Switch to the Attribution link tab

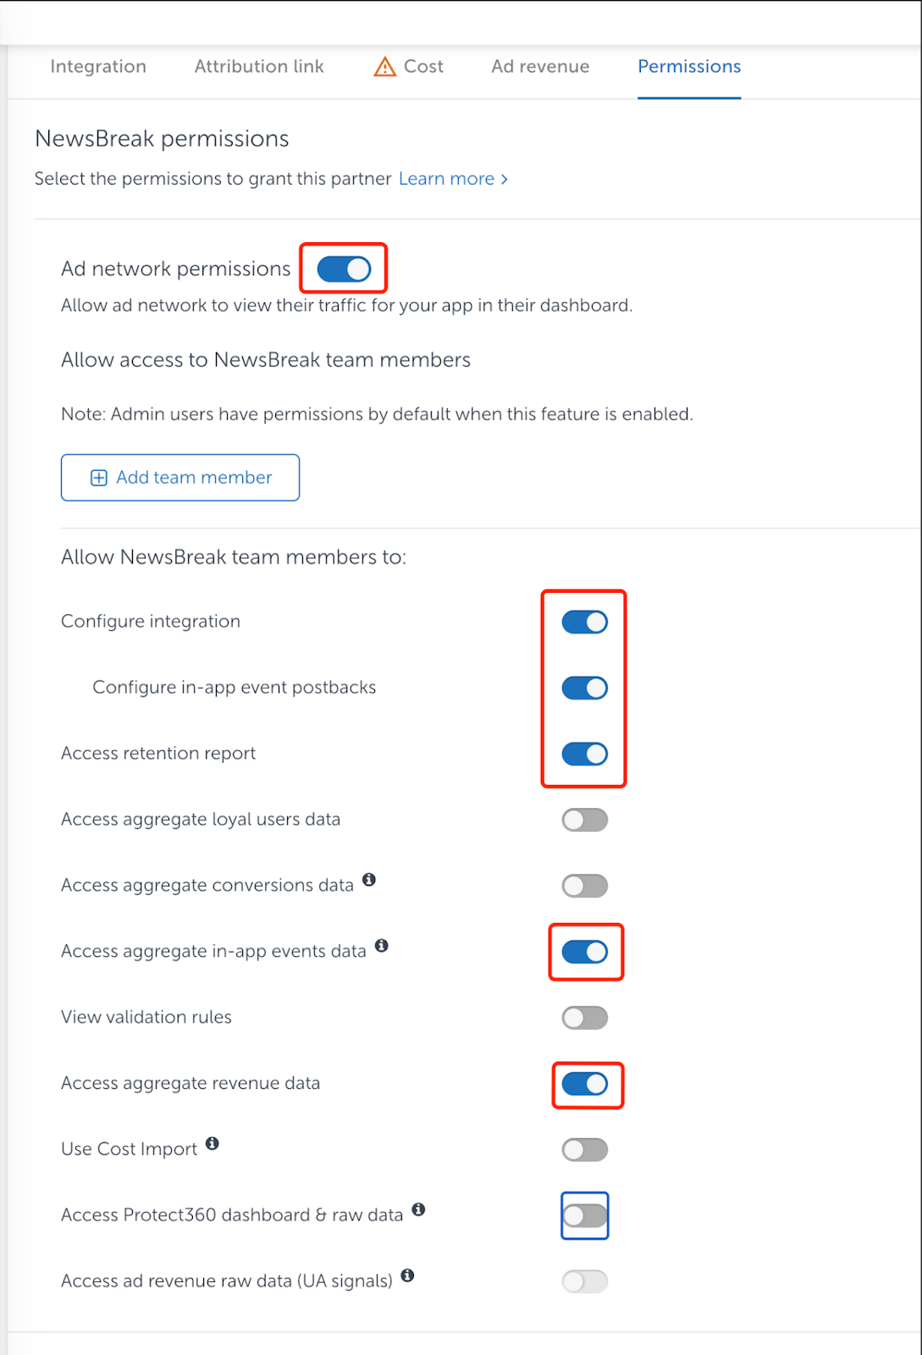click(259, 67)
